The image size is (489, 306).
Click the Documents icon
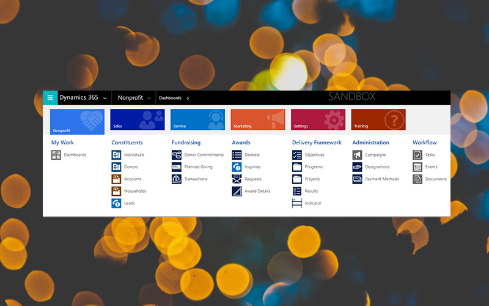click(417, 179)
